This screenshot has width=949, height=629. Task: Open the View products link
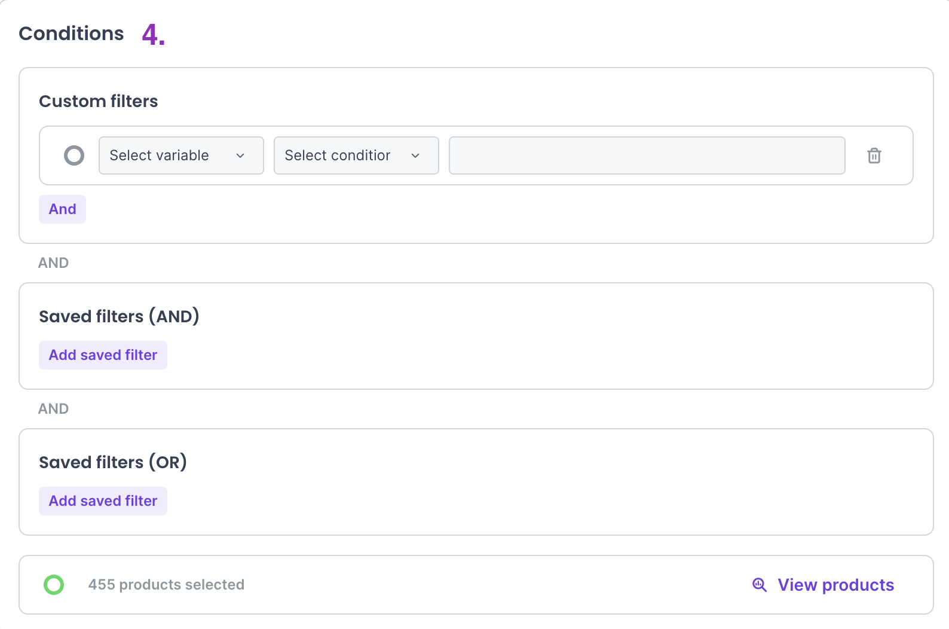(835, 585)
